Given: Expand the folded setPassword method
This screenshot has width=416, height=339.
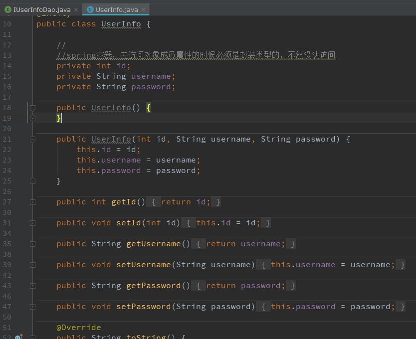Looking at the screenshot, I should (x=32, y=307).
